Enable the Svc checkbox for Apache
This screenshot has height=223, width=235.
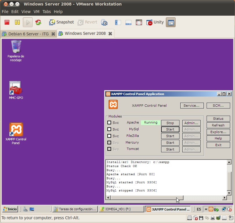click(109, 123)
